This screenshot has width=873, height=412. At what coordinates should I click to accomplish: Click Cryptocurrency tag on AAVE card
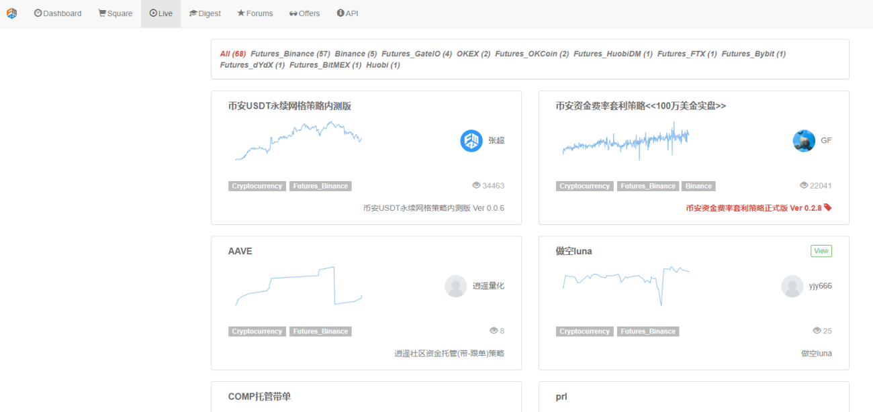(x=257, y=331)
